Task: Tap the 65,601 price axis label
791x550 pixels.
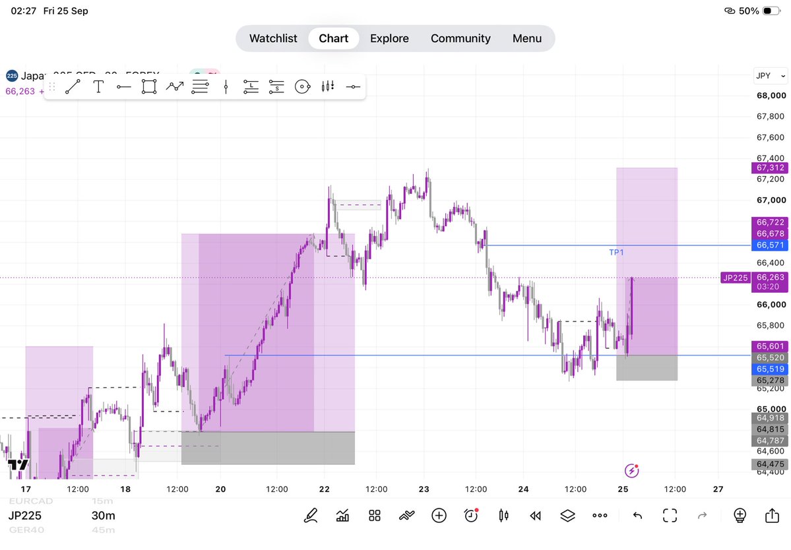Action: 770,346
